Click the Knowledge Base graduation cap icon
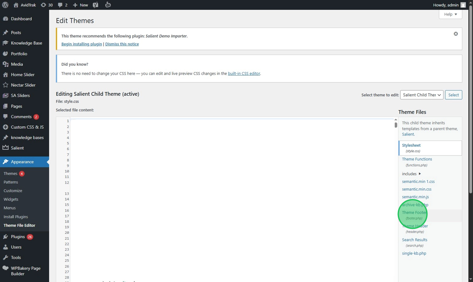Screen dimensions: 473x282 click(x=5, y=43)
